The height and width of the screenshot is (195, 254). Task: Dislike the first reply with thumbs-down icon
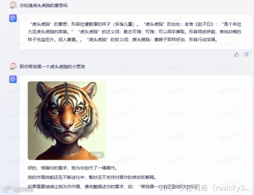tap(246, 55)
